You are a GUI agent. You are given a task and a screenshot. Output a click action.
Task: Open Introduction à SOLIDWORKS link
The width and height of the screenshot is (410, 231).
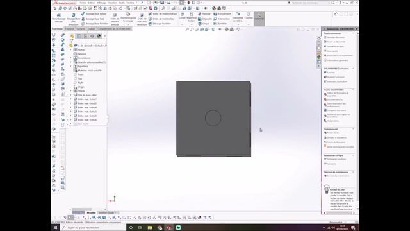tap(340, 56)
